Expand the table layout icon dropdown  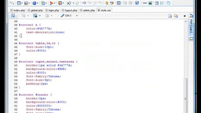tap(22, 3)
